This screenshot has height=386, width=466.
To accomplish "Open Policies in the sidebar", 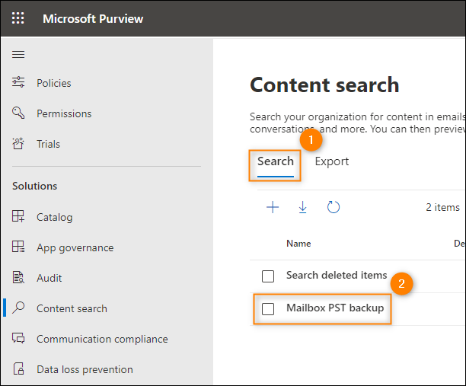I will (x=54, y=83).
